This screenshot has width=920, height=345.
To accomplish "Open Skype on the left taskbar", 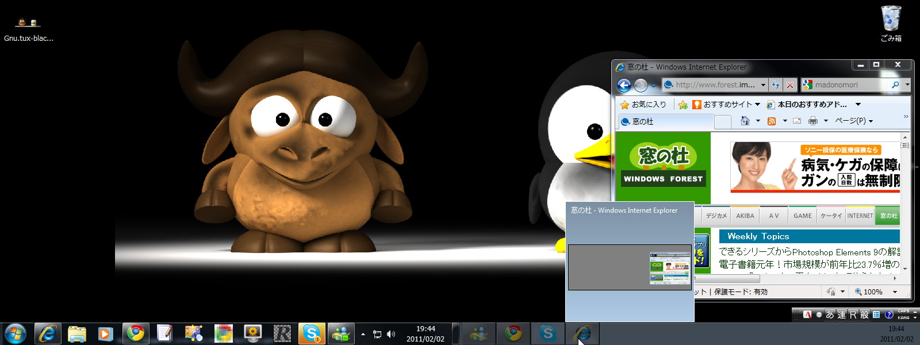I will (311, 333).
